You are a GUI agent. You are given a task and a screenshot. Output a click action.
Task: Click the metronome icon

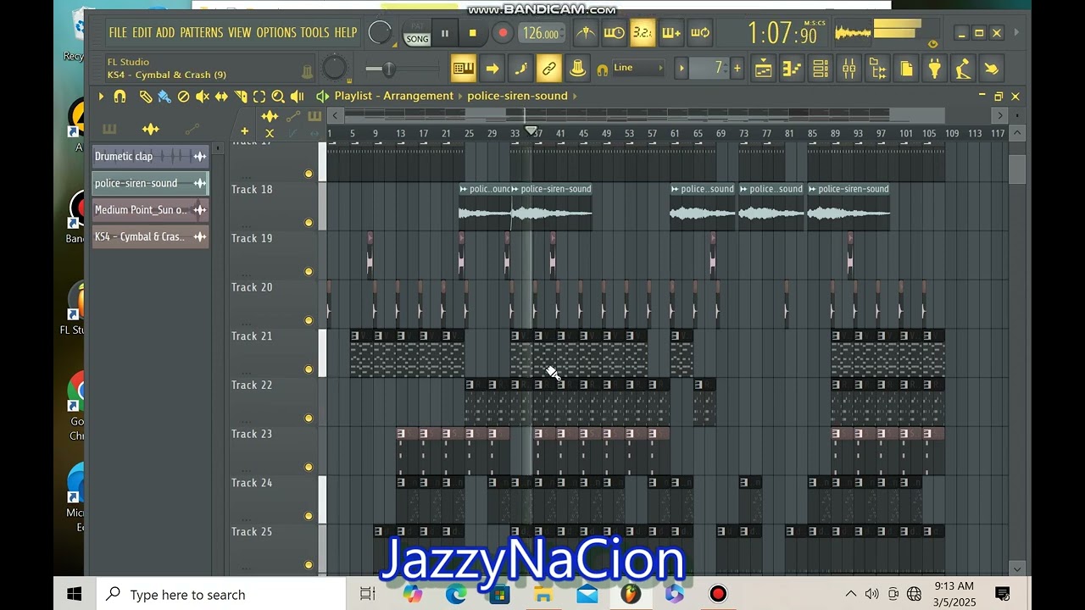[586, 33]
